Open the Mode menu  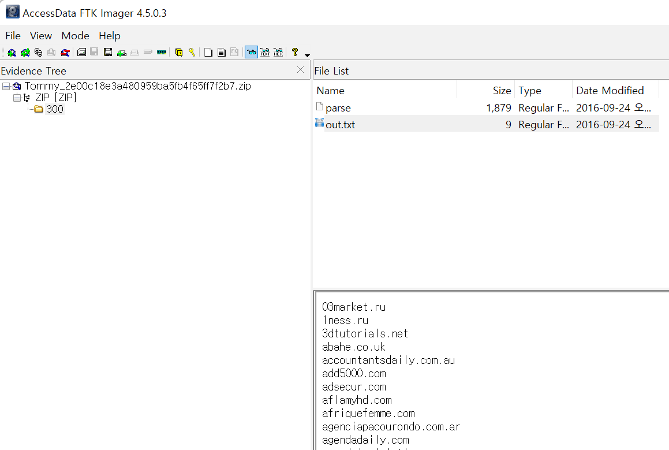coord(76,36)
